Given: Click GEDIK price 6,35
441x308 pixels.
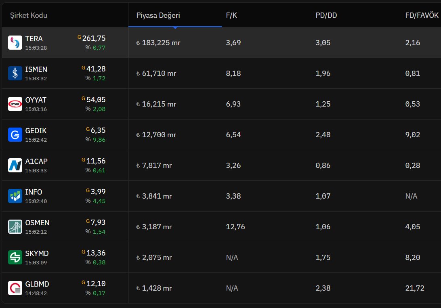Looking at the screenshot, I should 98,130.
